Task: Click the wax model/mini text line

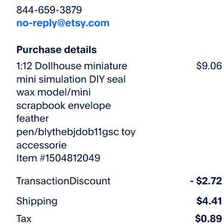Action: click(54, 92)
